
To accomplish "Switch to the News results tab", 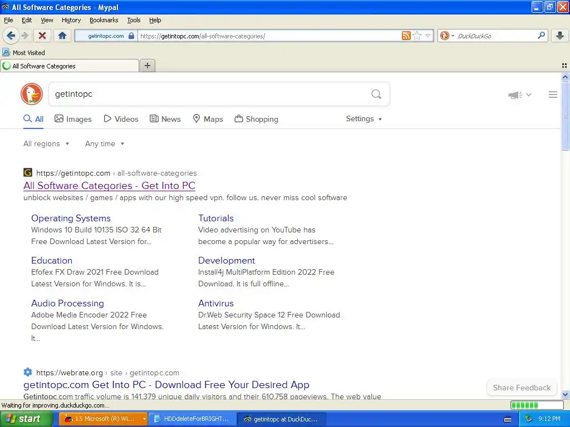I will pos(165,119).
